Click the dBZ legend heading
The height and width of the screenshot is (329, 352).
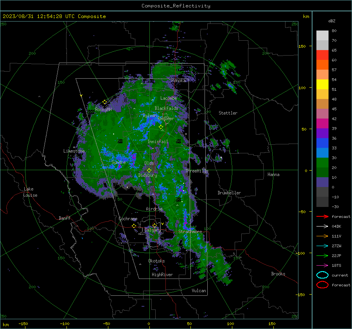pyautogui.click(x=332, y=21)
